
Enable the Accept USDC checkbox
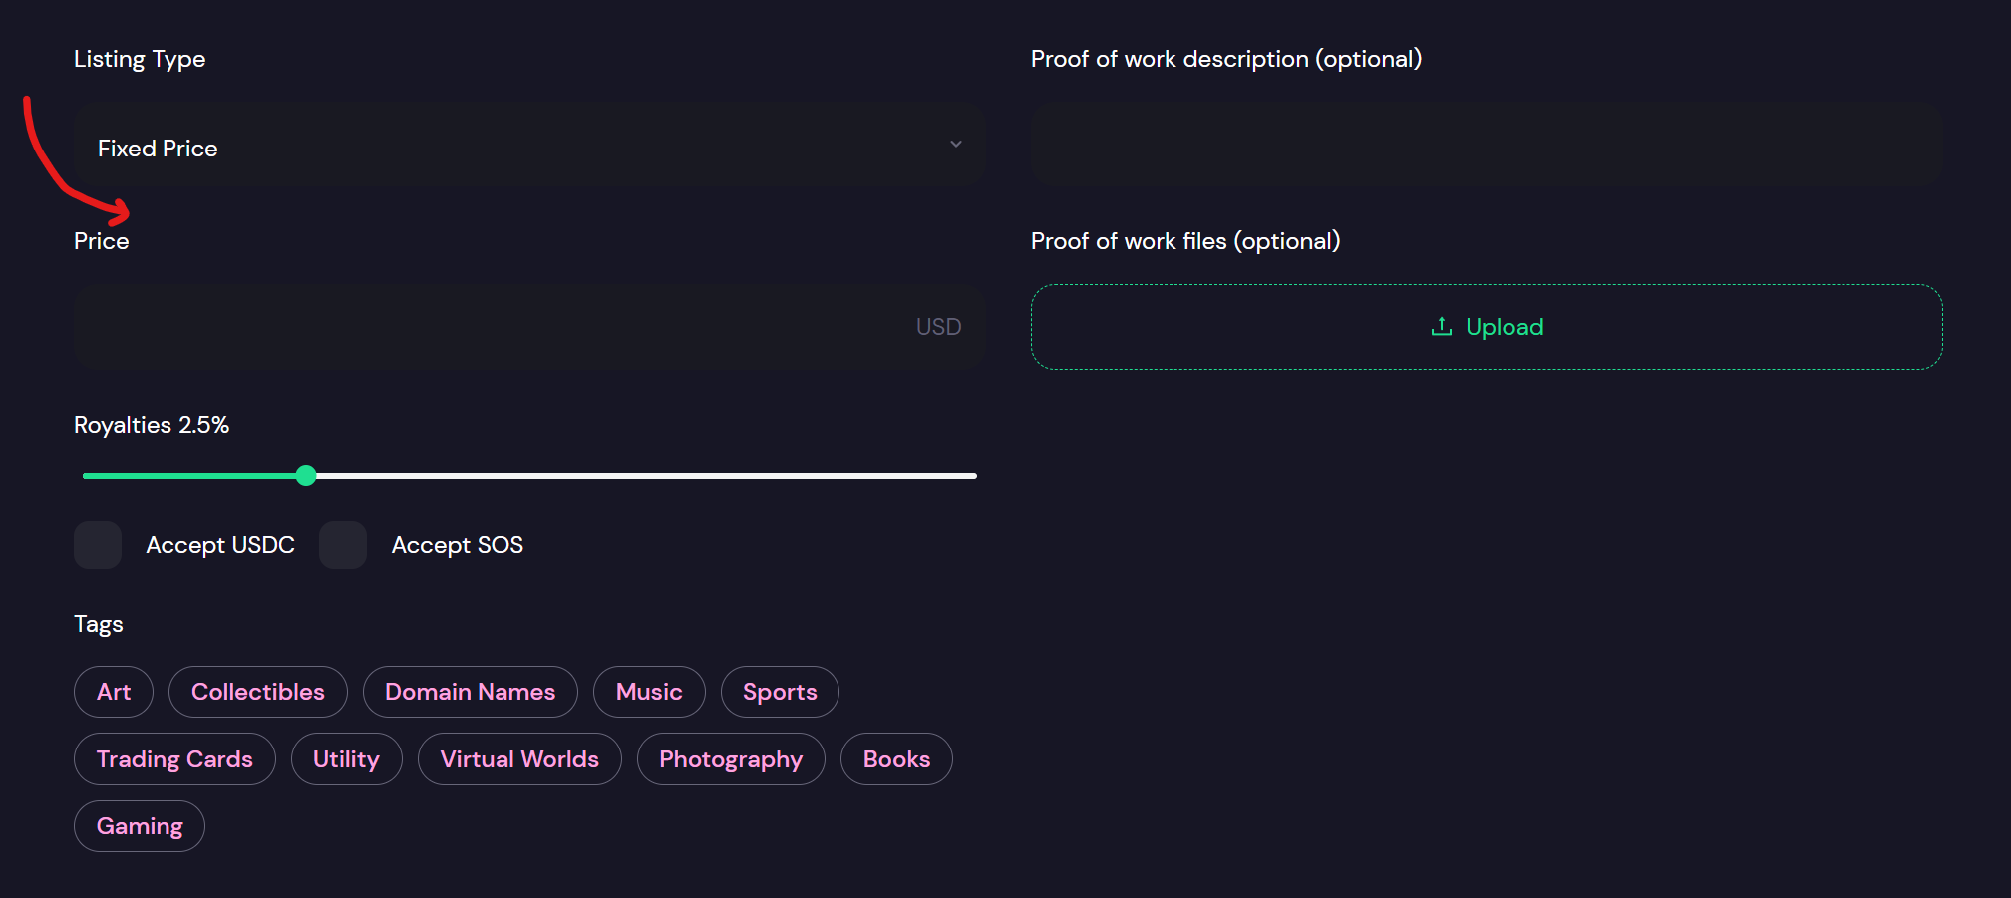[97, 545]
